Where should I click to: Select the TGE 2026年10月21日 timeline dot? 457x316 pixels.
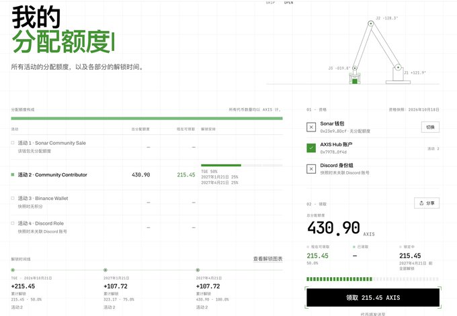(13, 270)
